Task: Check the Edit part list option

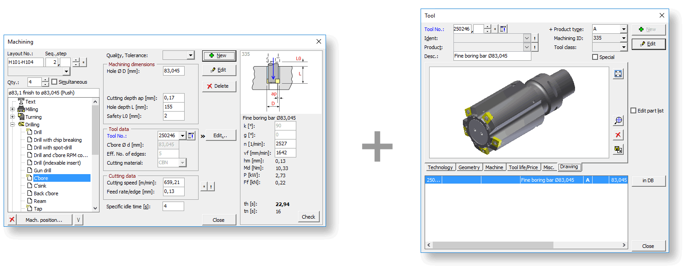Action: (634, 111)
